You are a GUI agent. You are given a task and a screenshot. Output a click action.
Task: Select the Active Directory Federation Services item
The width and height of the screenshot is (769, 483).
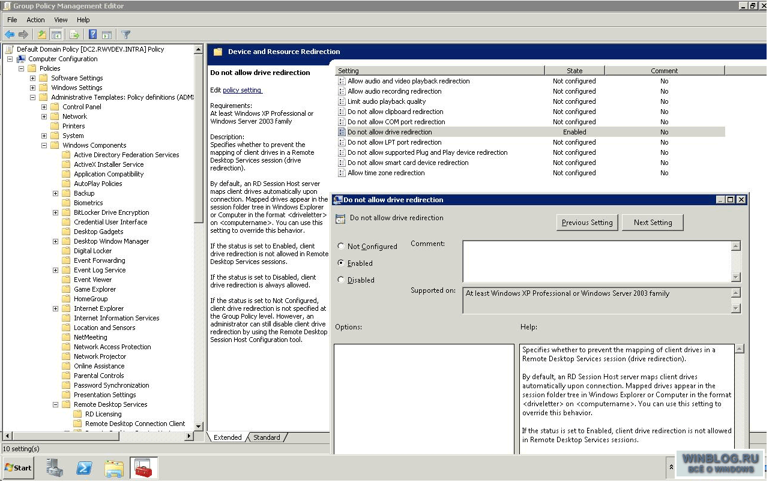[x=126, y=155]
